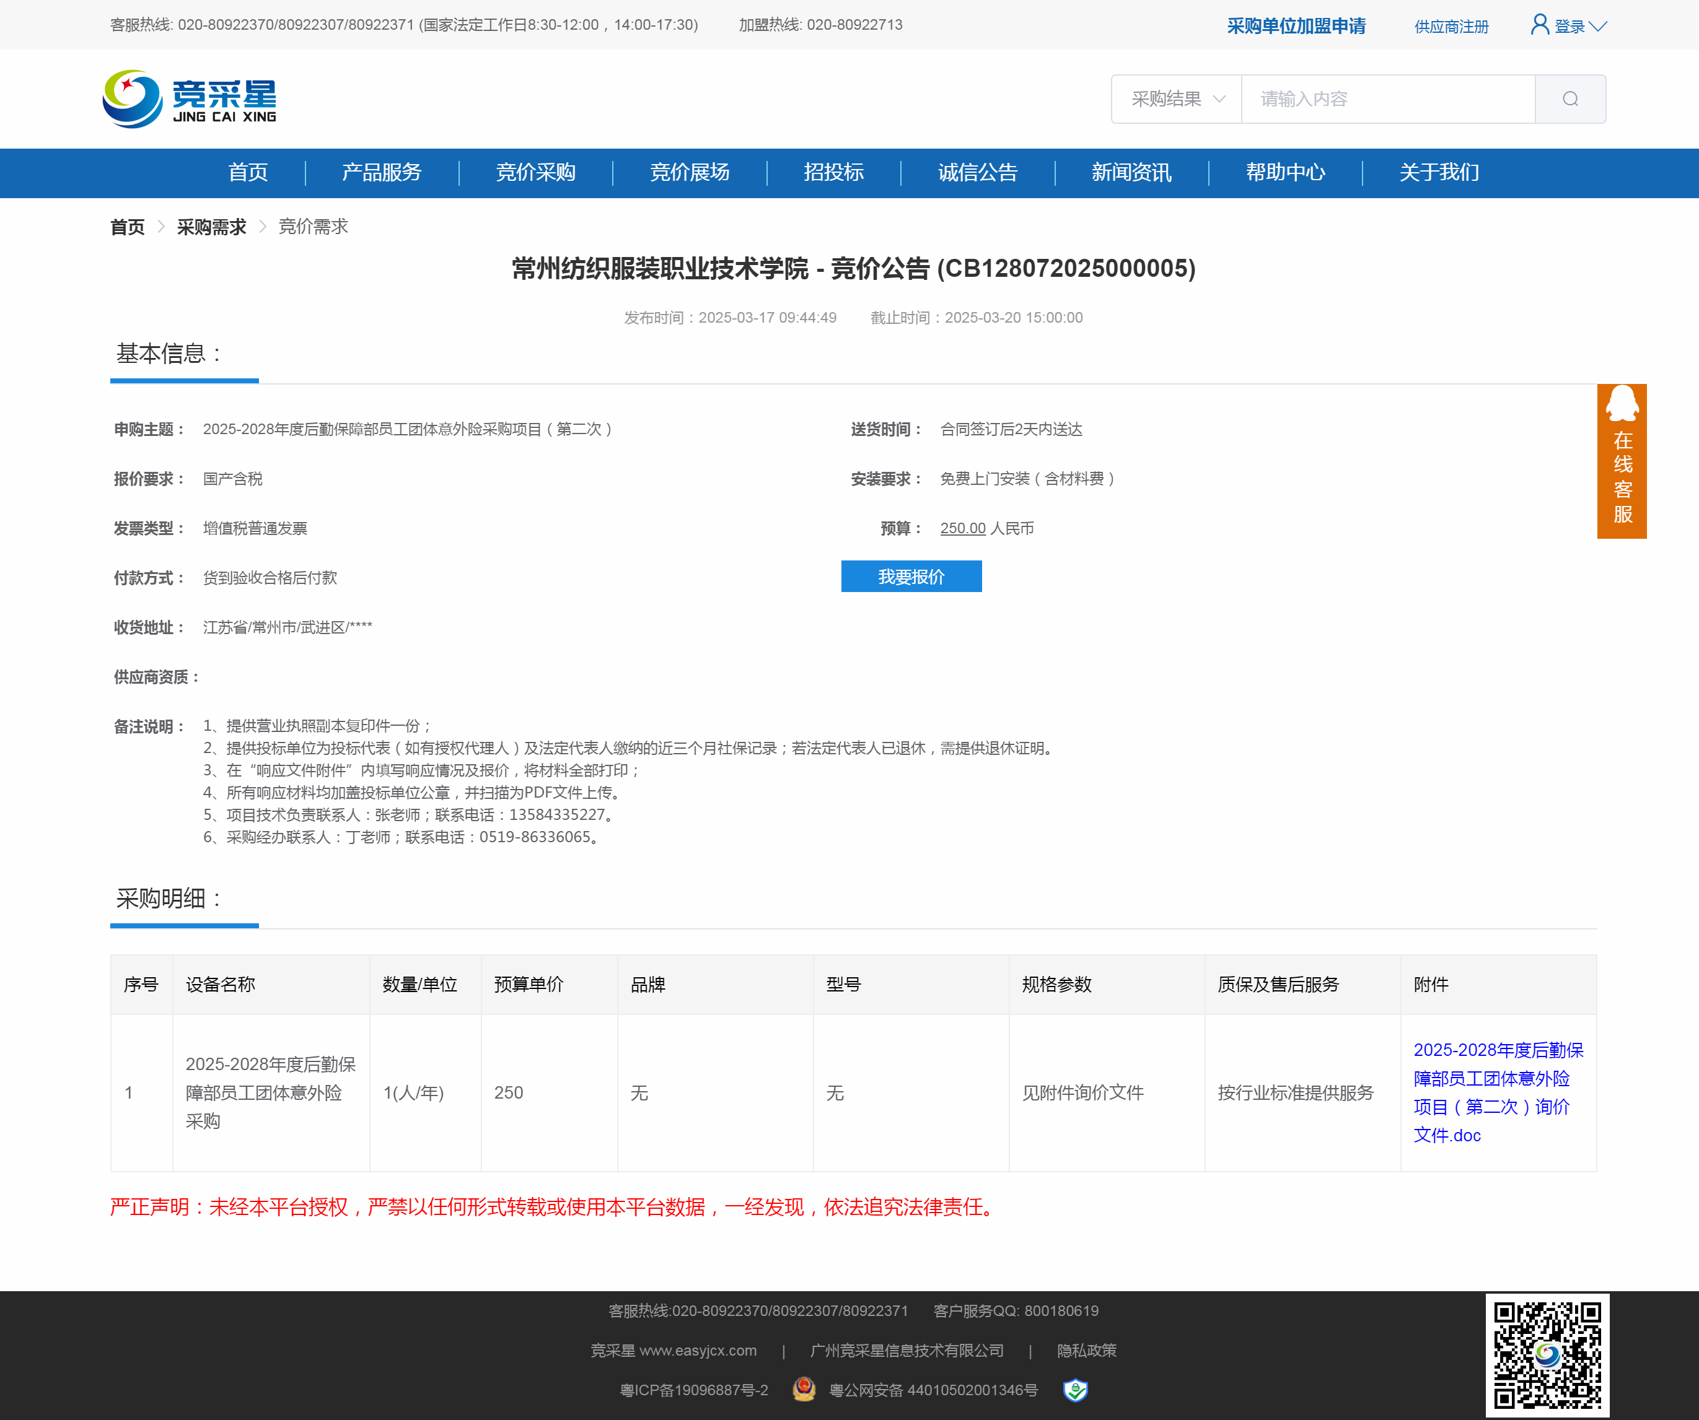Click the police badge icon in the footer
The height and width of the screenshot is (1420, 1699).
(804, 1389)
